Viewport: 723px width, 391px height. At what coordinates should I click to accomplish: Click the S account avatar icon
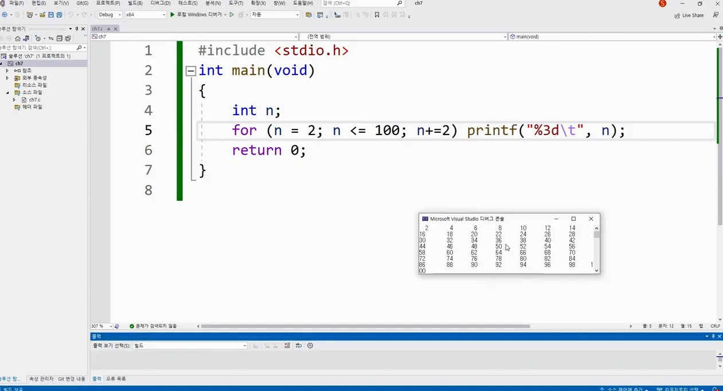point(663,3)
